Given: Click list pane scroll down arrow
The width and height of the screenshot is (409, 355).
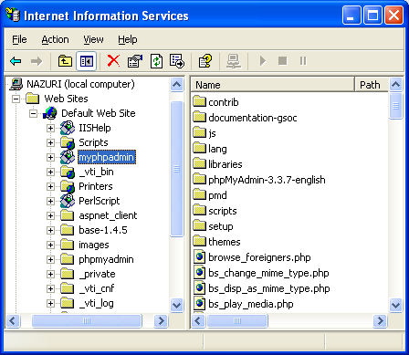Looking at the screenshot, I should click(x=396, y=305).
